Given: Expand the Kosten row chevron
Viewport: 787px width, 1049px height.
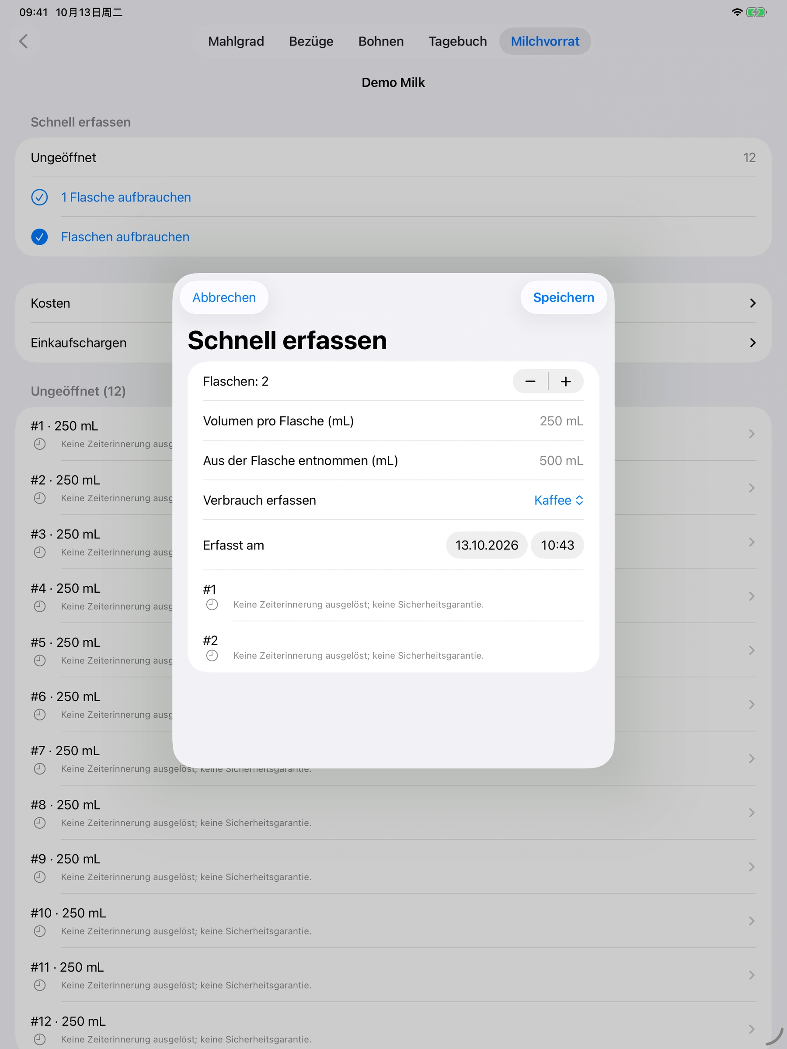Looking at the screenshot, I should [x=753, y=303].
